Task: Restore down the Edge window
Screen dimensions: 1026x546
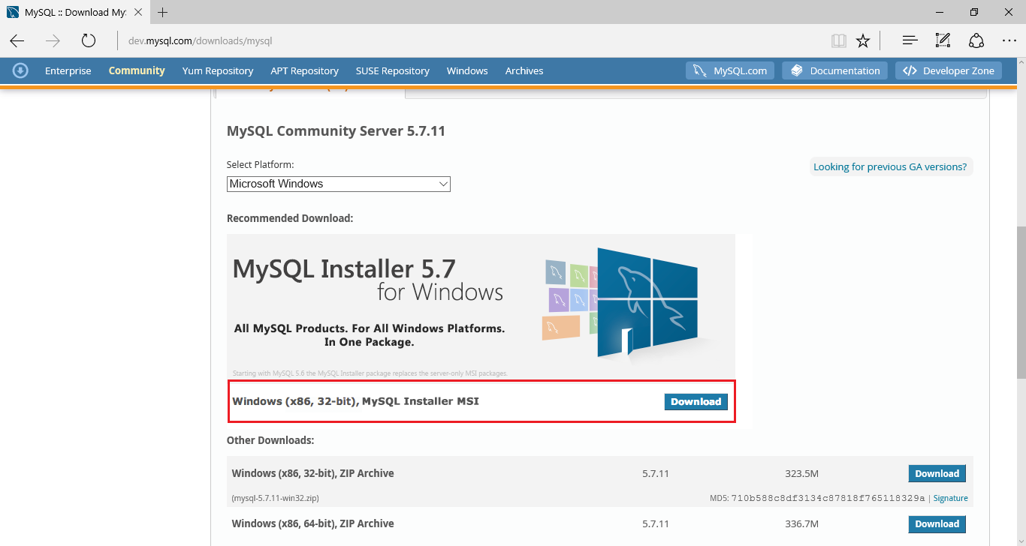Action: point(974,12)
